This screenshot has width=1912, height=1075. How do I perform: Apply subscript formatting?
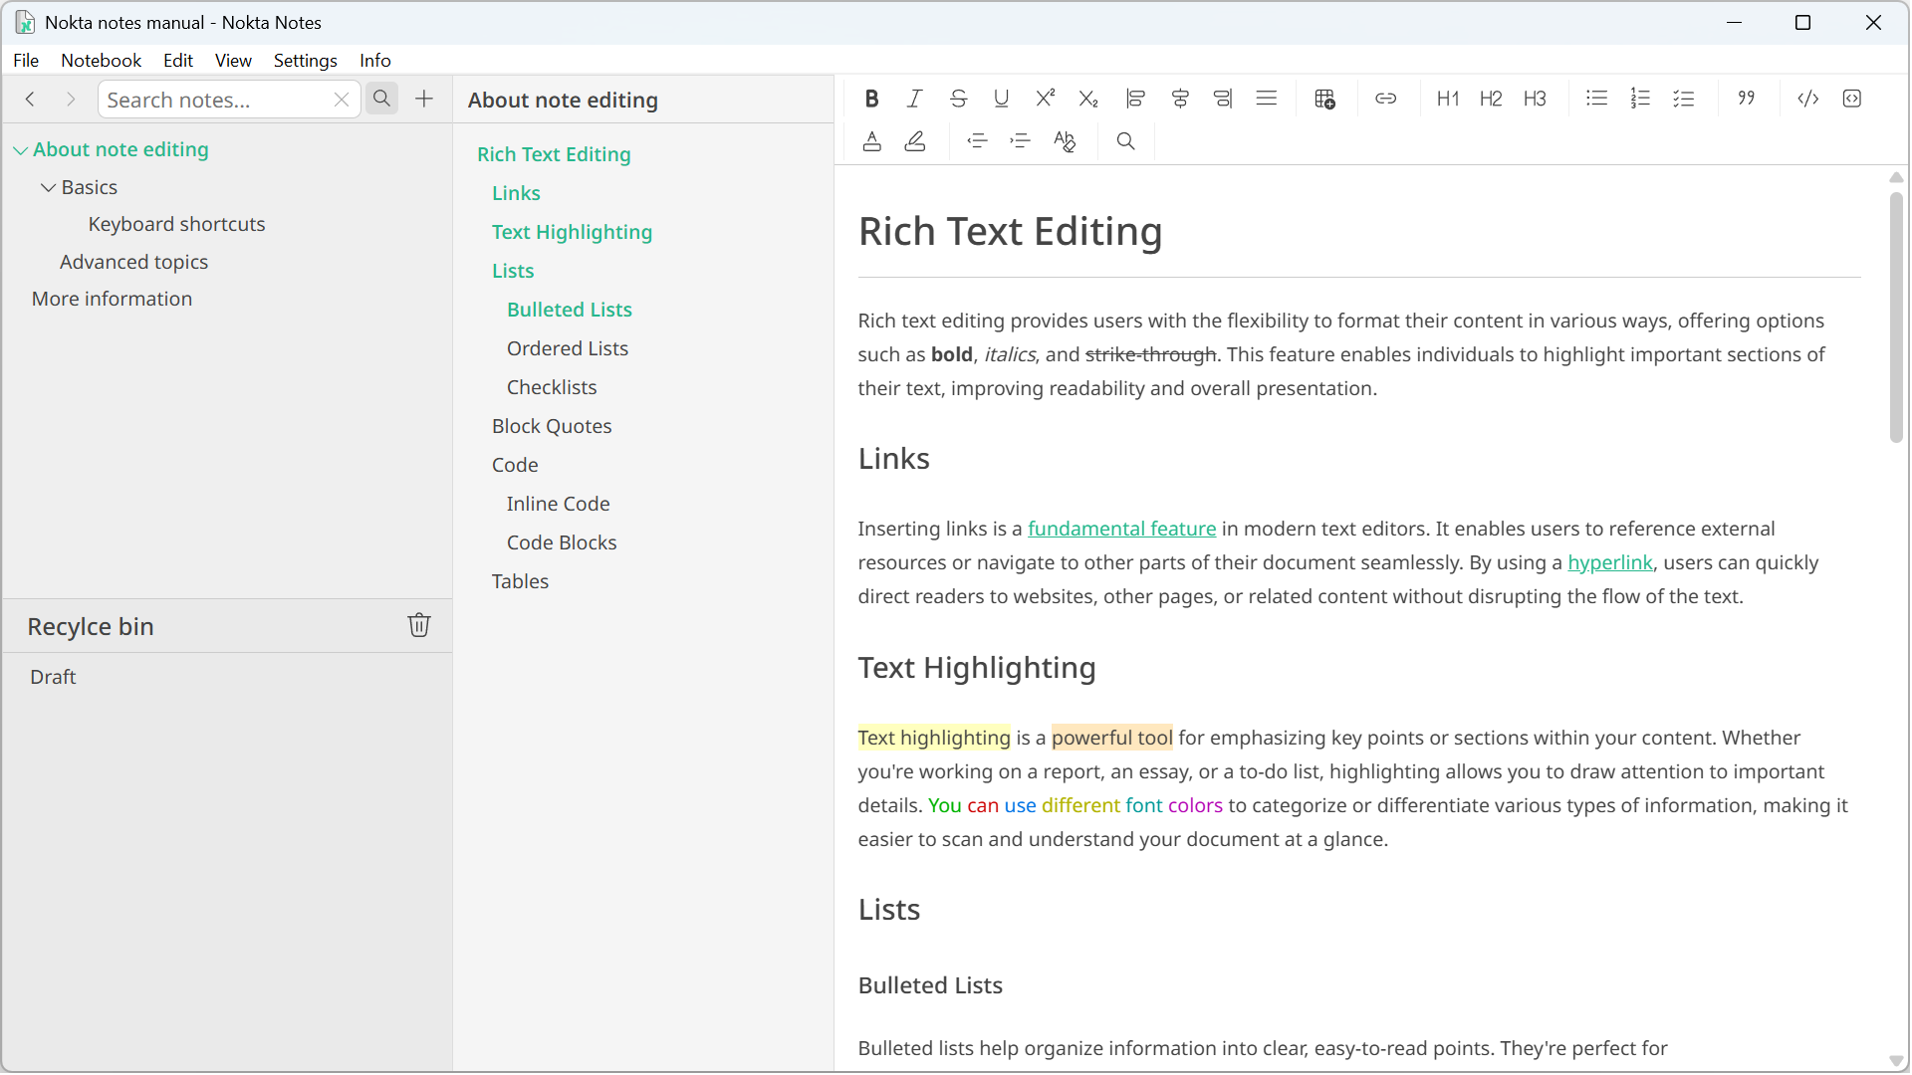point(1088,98)
